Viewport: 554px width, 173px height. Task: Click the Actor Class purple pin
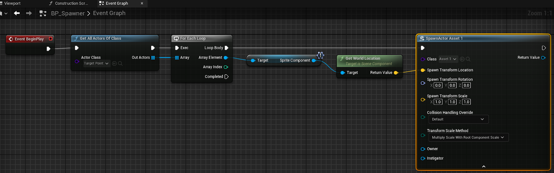[x=77, y=61]
